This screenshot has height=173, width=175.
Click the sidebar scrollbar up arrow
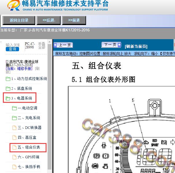click(49, 42)
